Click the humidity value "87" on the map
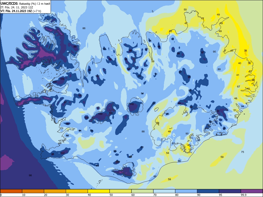Image resolution: width=263 pixels, height=197 pixels. (199, 140)
